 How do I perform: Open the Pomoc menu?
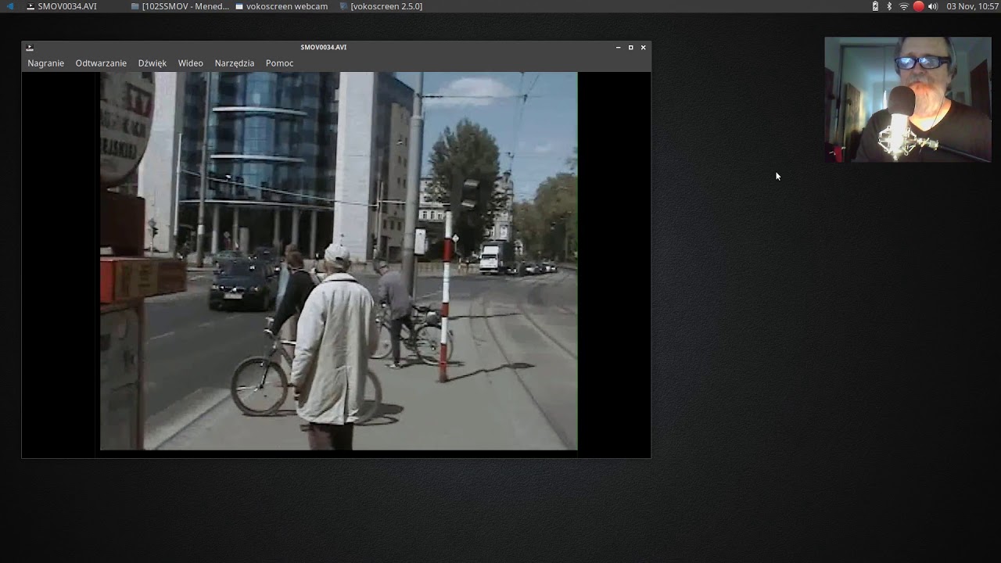[279, 63]
